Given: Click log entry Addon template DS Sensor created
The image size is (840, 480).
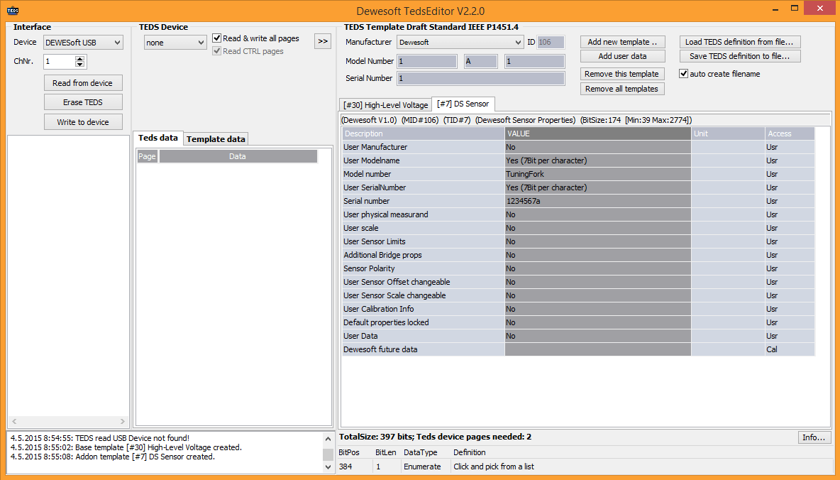Looking at the screenshot, I should pos(113,457).
